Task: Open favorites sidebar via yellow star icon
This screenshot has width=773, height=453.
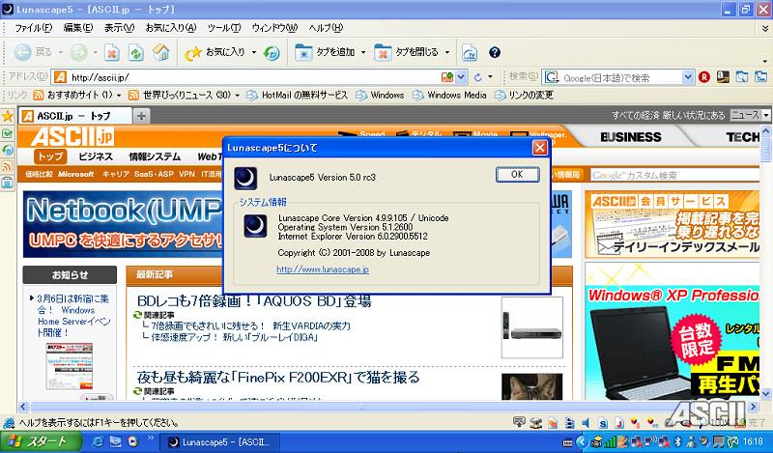Action: click(x=8, y=116)
